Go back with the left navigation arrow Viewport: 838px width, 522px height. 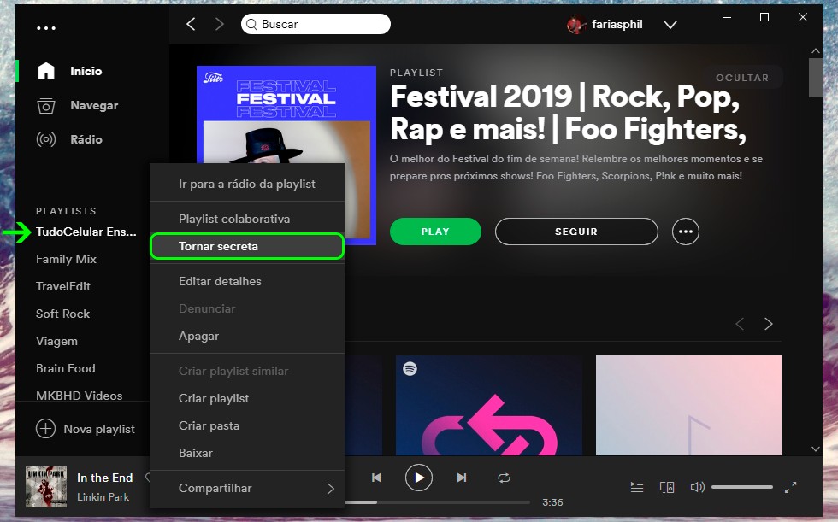tap(191, 24)
